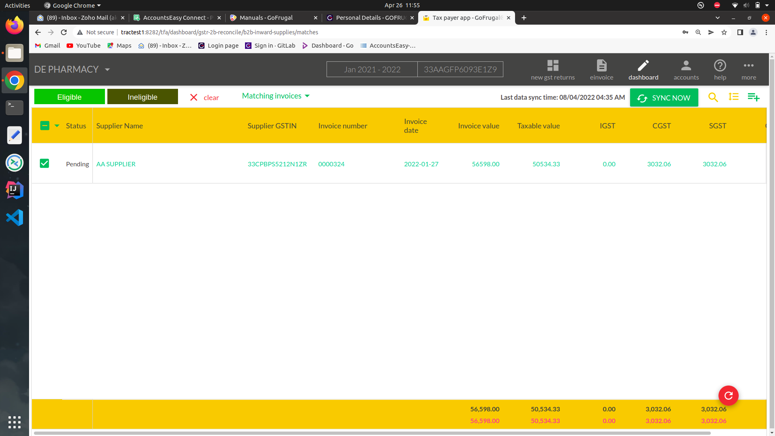Open the accounts icon in header
The width and height of the screenshot is (775, 436).
tap(686, 69)
